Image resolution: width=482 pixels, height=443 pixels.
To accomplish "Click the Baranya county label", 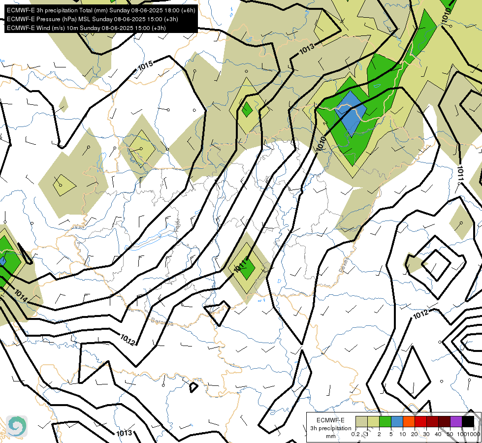I will click(x=162, y=321).
